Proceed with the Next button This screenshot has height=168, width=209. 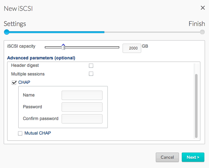point(193,157)
